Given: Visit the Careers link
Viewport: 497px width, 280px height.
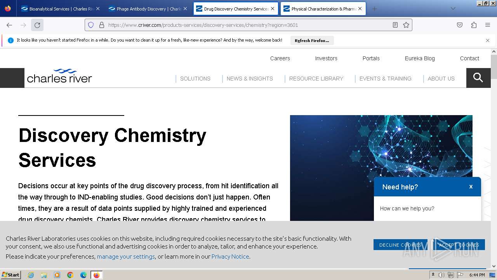Looking at the screenshot, I should click(280, 58).
